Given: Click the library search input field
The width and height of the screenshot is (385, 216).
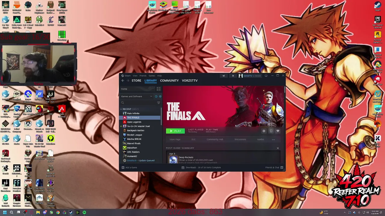Looking at the screenshot, I should [x=140, y=103].
